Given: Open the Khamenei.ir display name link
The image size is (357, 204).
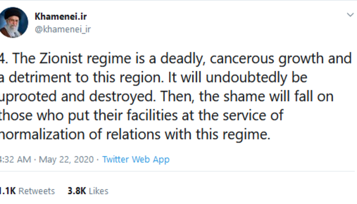Looking at the screenshot, I should tap(61, 16).
